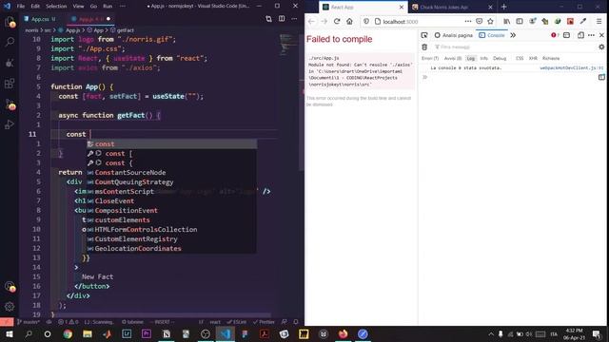Screen dimensions: 609x342
Task: Clear the console with trash icon
Action: click(x=424, y=47)
